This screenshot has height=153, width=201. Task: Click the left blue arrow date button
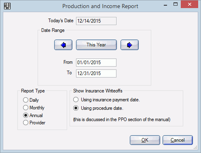pyautogui.click(x=63, y=45)
